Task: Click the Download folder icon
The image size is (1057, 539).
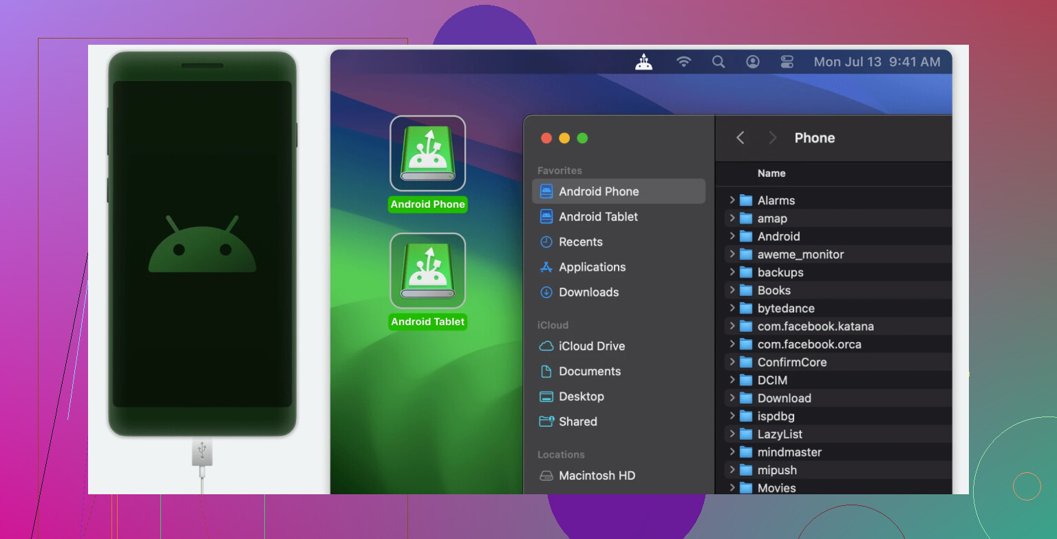Action: click(x=746, y=398)
